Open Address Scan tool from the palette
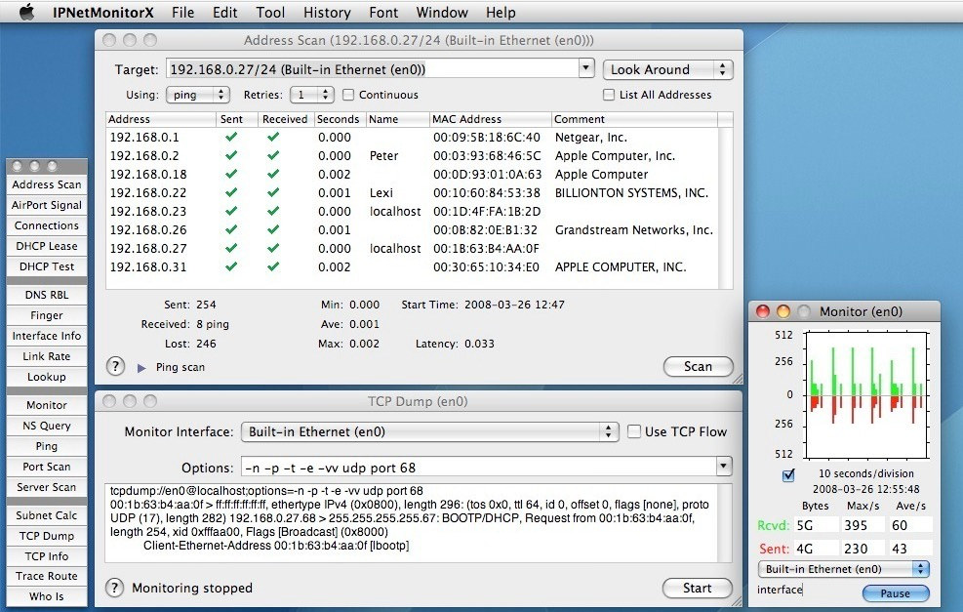 click(x=47, y=184)
